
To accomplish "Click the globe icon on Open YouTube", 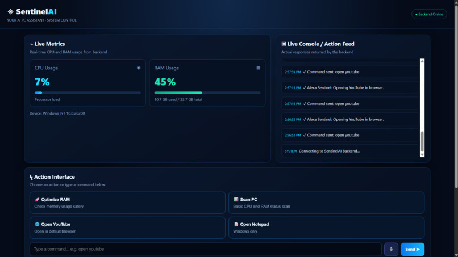I will [37, 224].
